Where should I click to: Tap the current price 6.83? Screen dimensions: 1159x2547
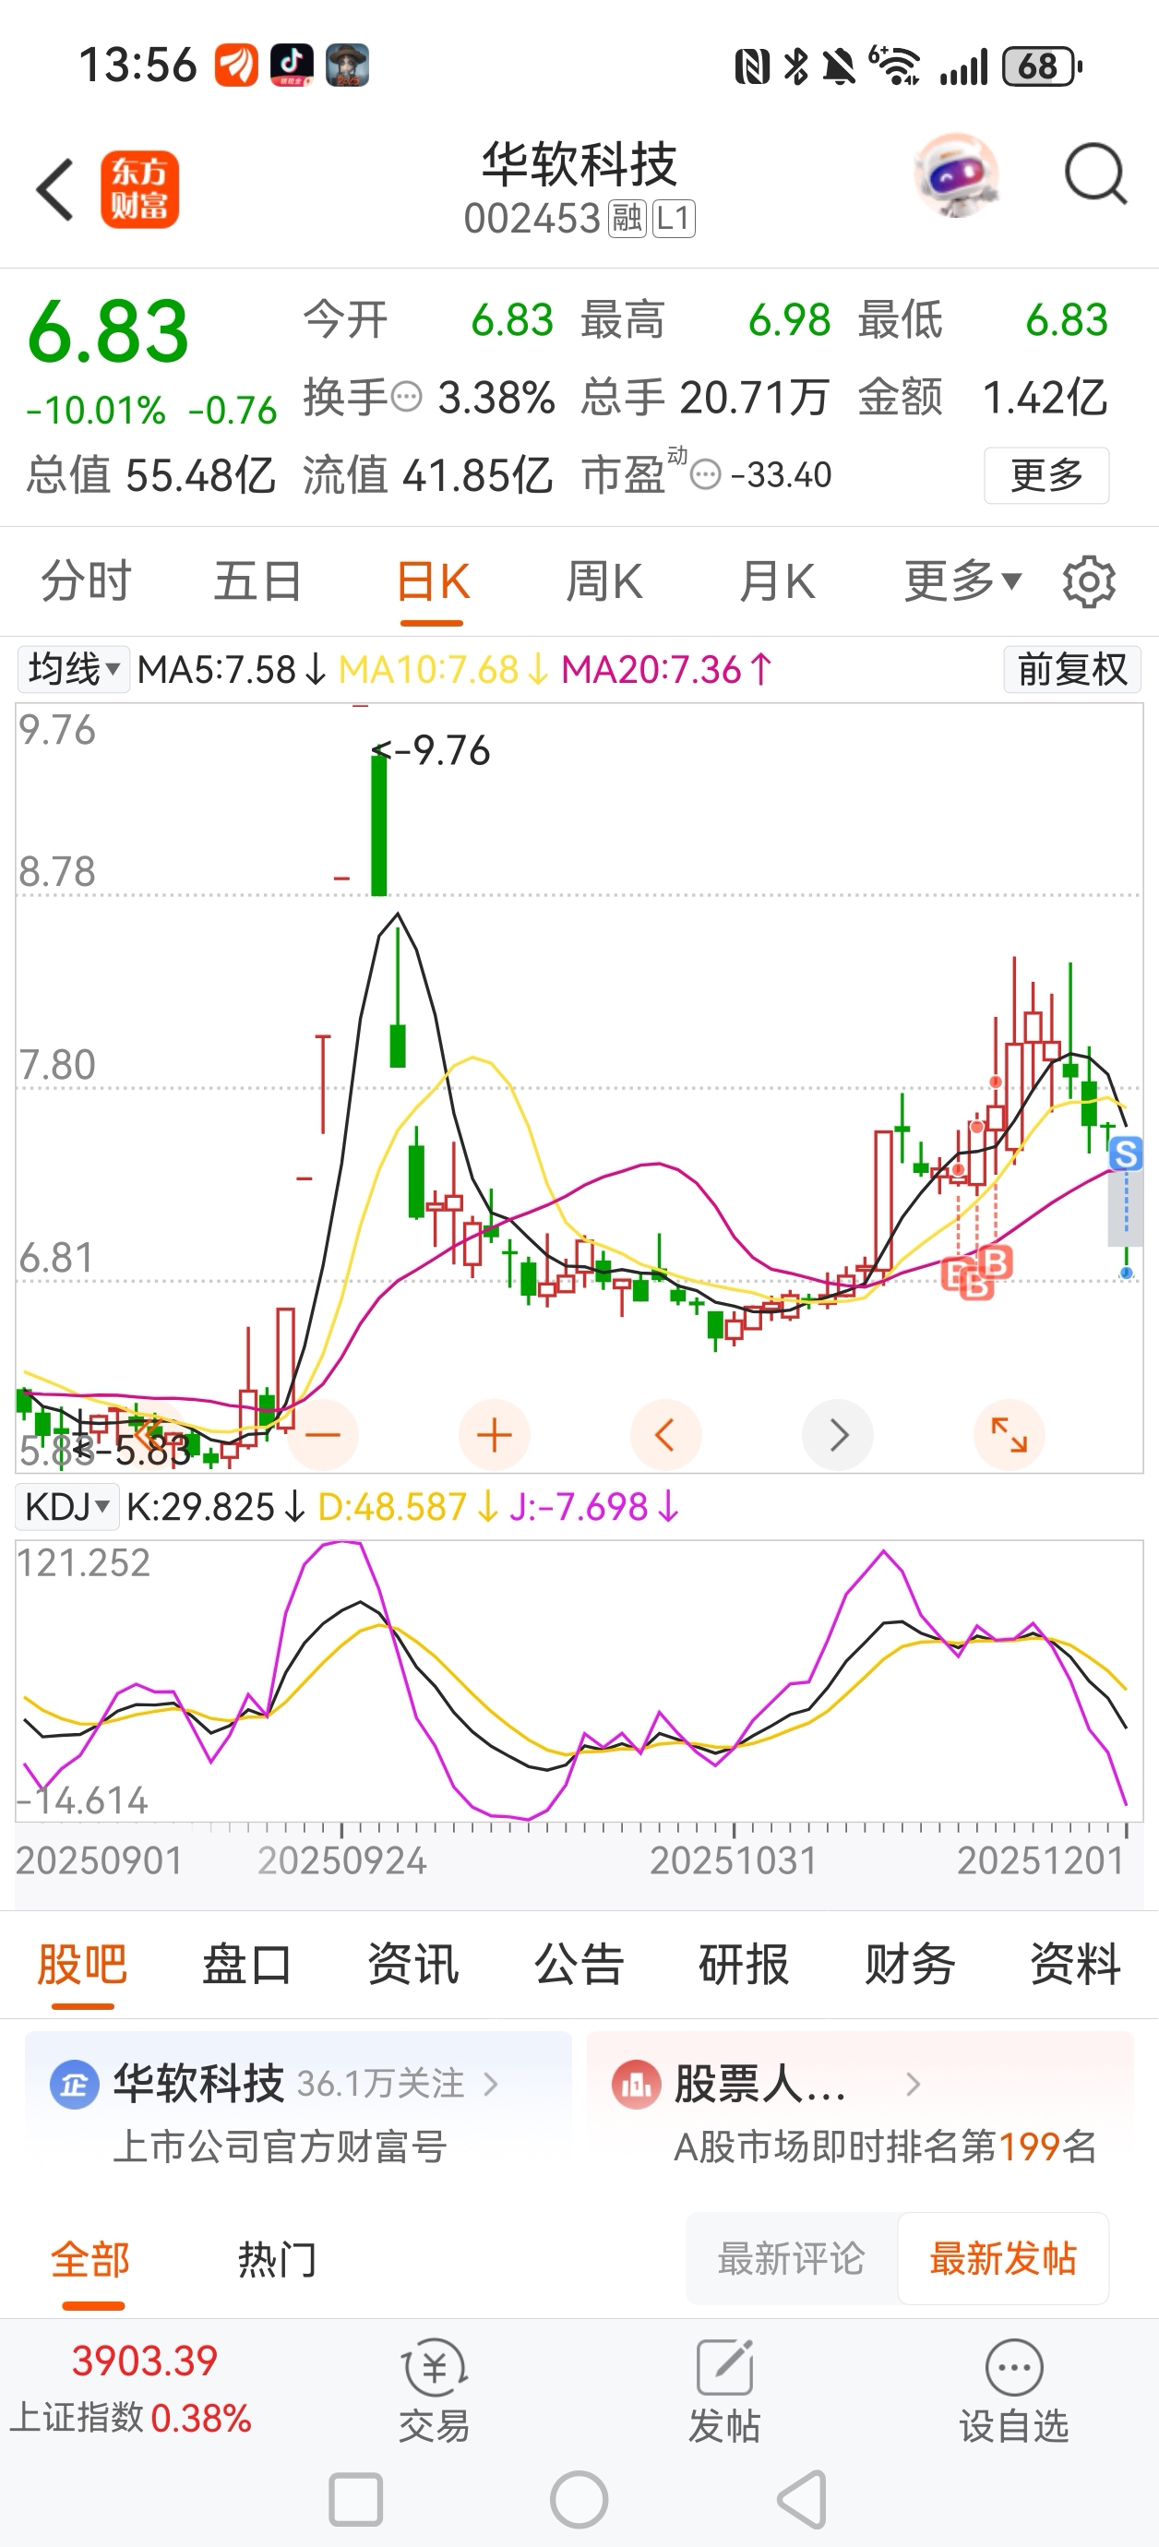108,331
